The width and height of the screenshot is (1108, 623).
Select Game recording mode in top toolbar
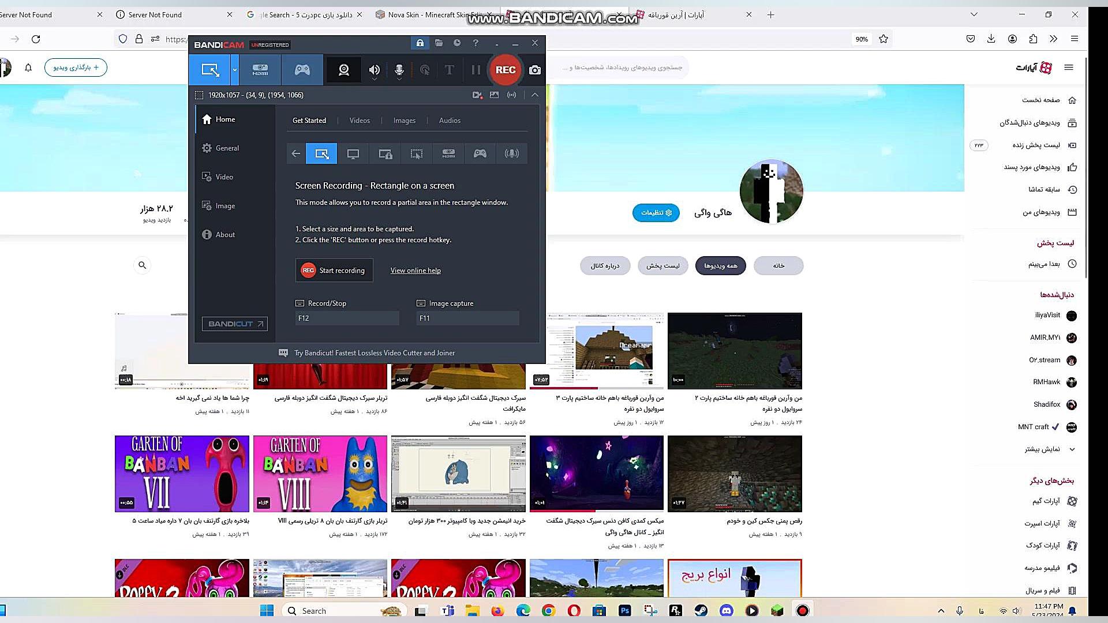[302, 70]
